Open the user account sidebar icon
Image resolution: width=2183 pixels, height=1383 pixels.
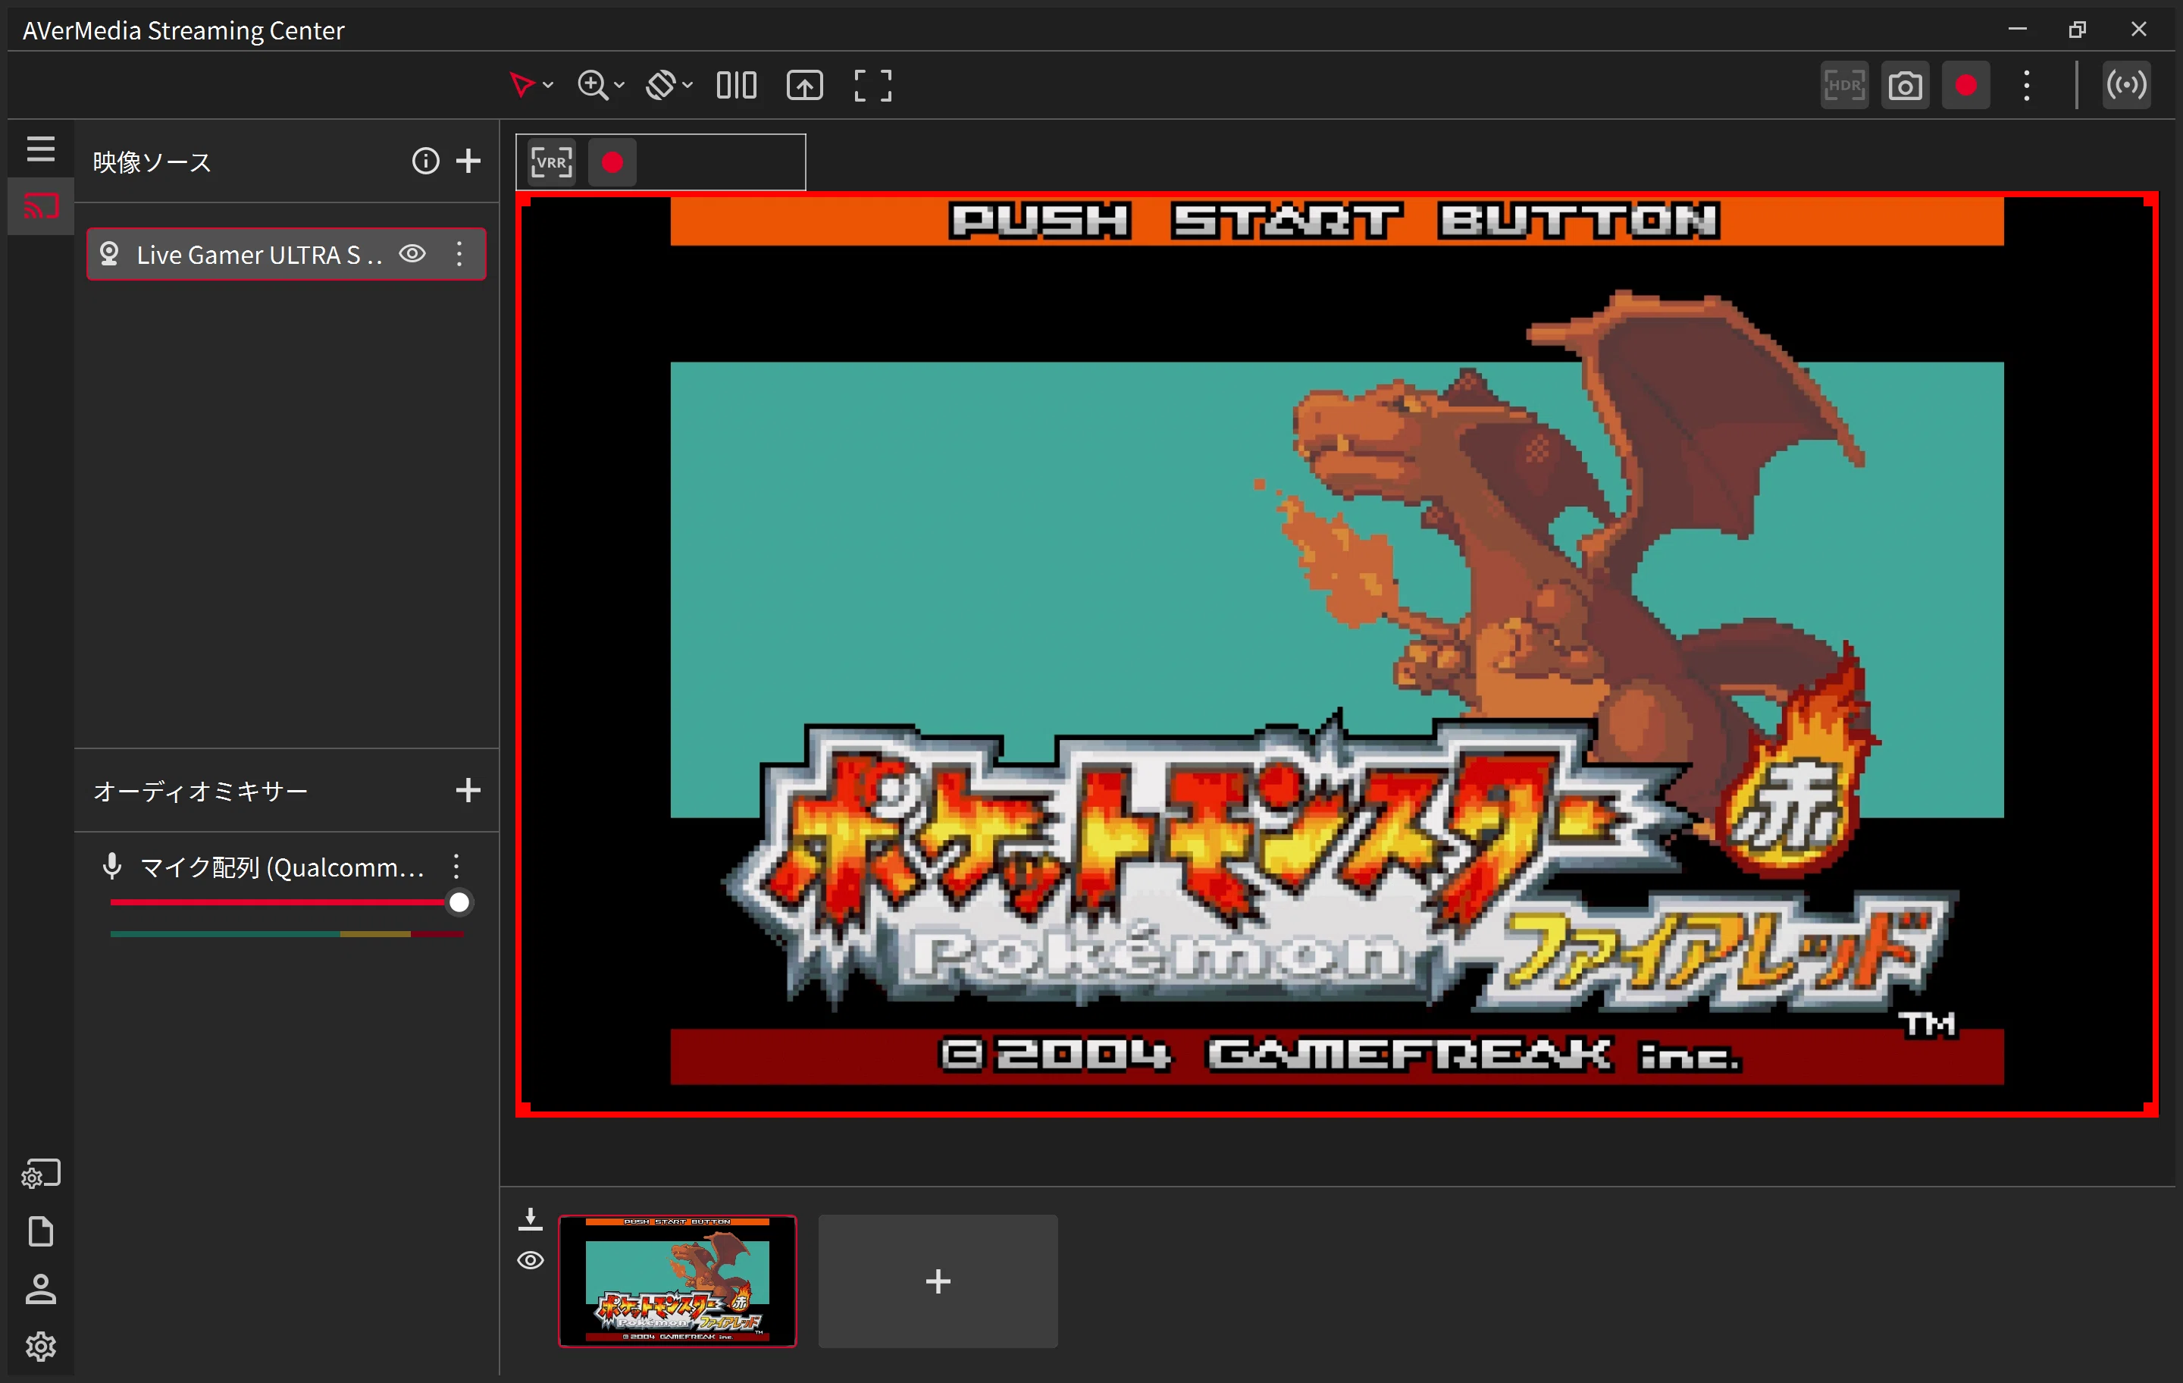[41, 1289]
